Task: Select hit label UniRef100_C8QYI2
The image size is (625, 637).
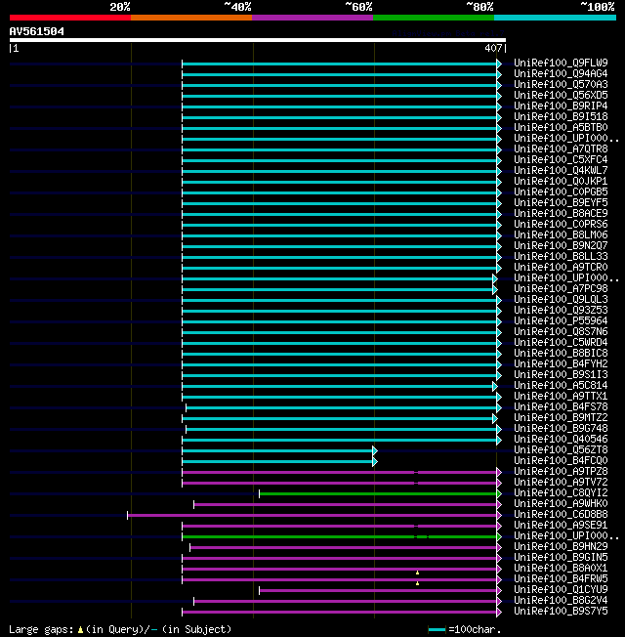Action: coord(561,493)
